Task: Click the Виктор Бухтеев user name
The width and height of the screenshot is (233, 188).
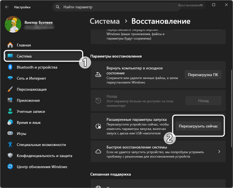Action: (38, 22)
